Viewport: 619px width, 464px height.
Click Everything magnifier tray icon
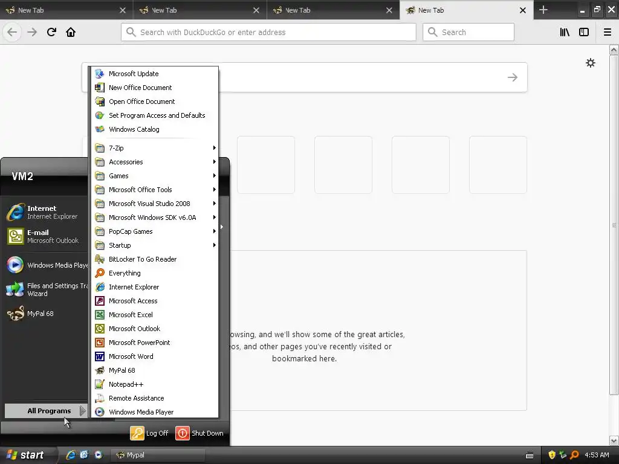coord(574,455)
